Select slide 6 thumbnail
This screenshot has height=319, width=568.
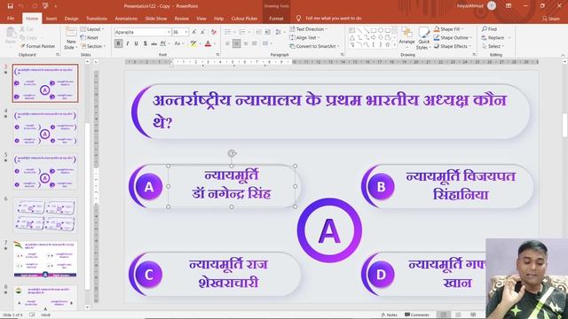coord(45,214)
